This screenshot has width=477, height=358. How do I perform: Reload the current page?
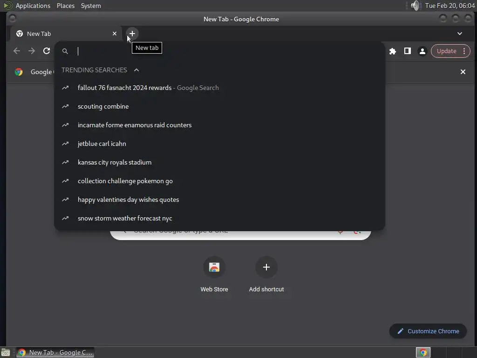(x=46, y=51)
